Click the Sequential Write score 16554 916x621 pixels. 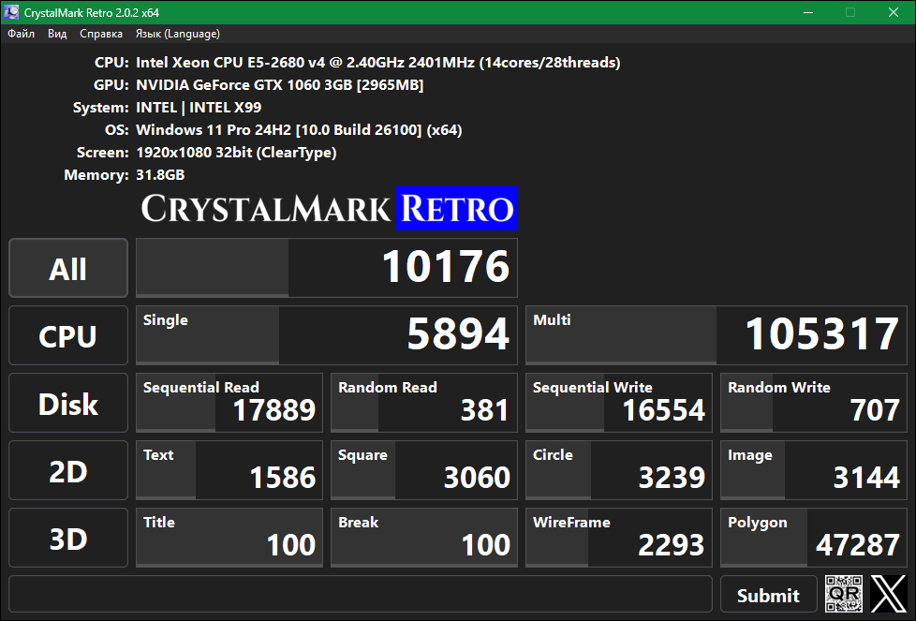pos(619,403)
